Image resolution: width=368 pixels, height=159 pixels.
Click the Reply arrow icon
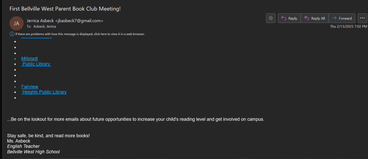click(x=284, y=18)
